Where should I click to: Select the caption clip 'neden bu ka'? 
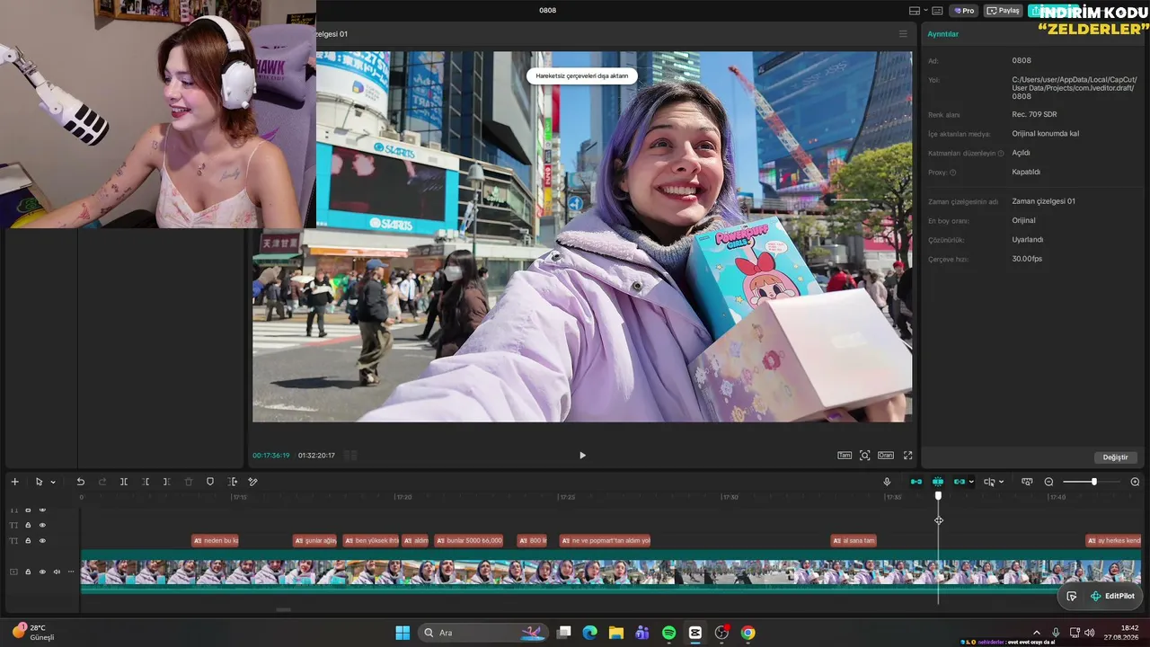pos(215,541)
